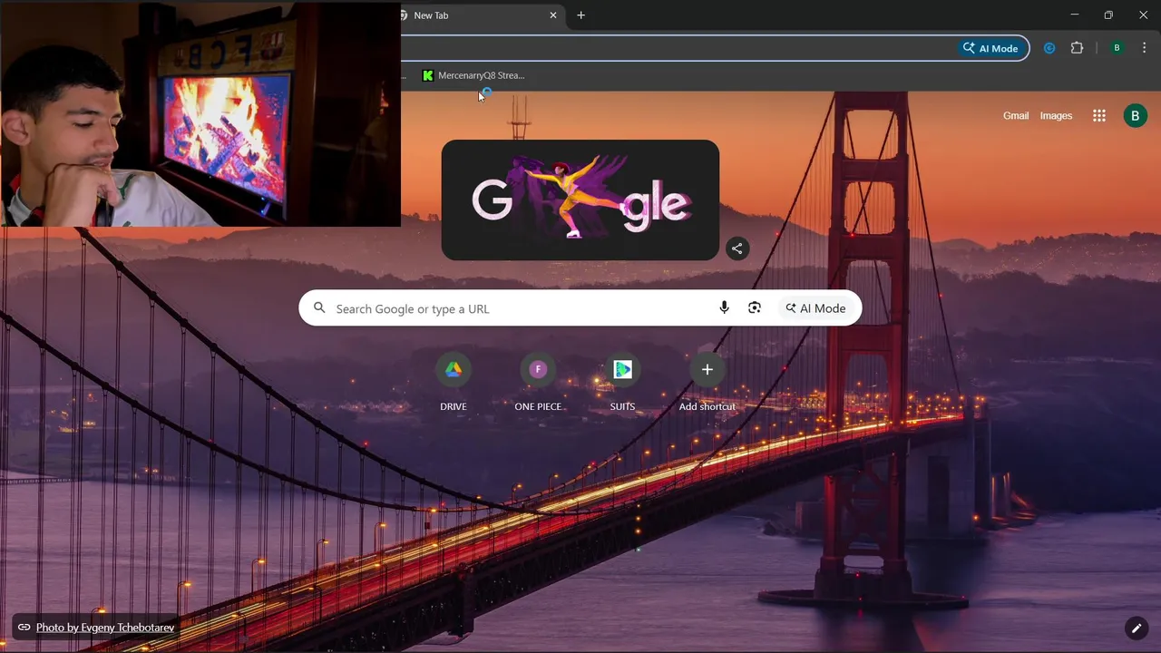
Task: Click the magnifier icon in the search box
Action: pos(319,308)
